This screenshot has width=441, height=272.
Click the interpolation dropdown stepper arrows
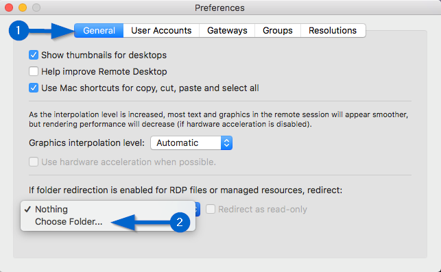[x=226, y=143]
